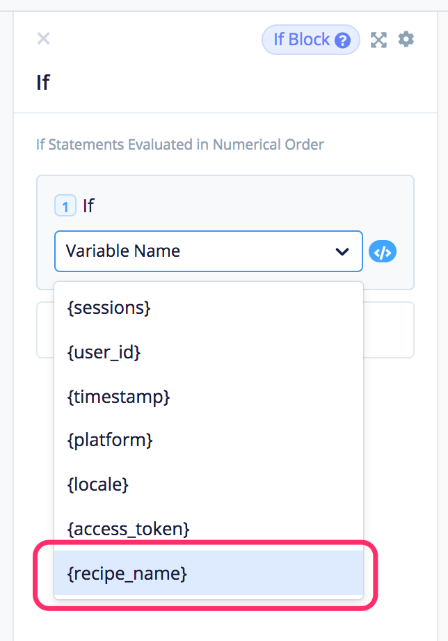The height and width of the screenshot is (641, 448).
Task: Toggle the code expression icon button
Action: [383, 251]
